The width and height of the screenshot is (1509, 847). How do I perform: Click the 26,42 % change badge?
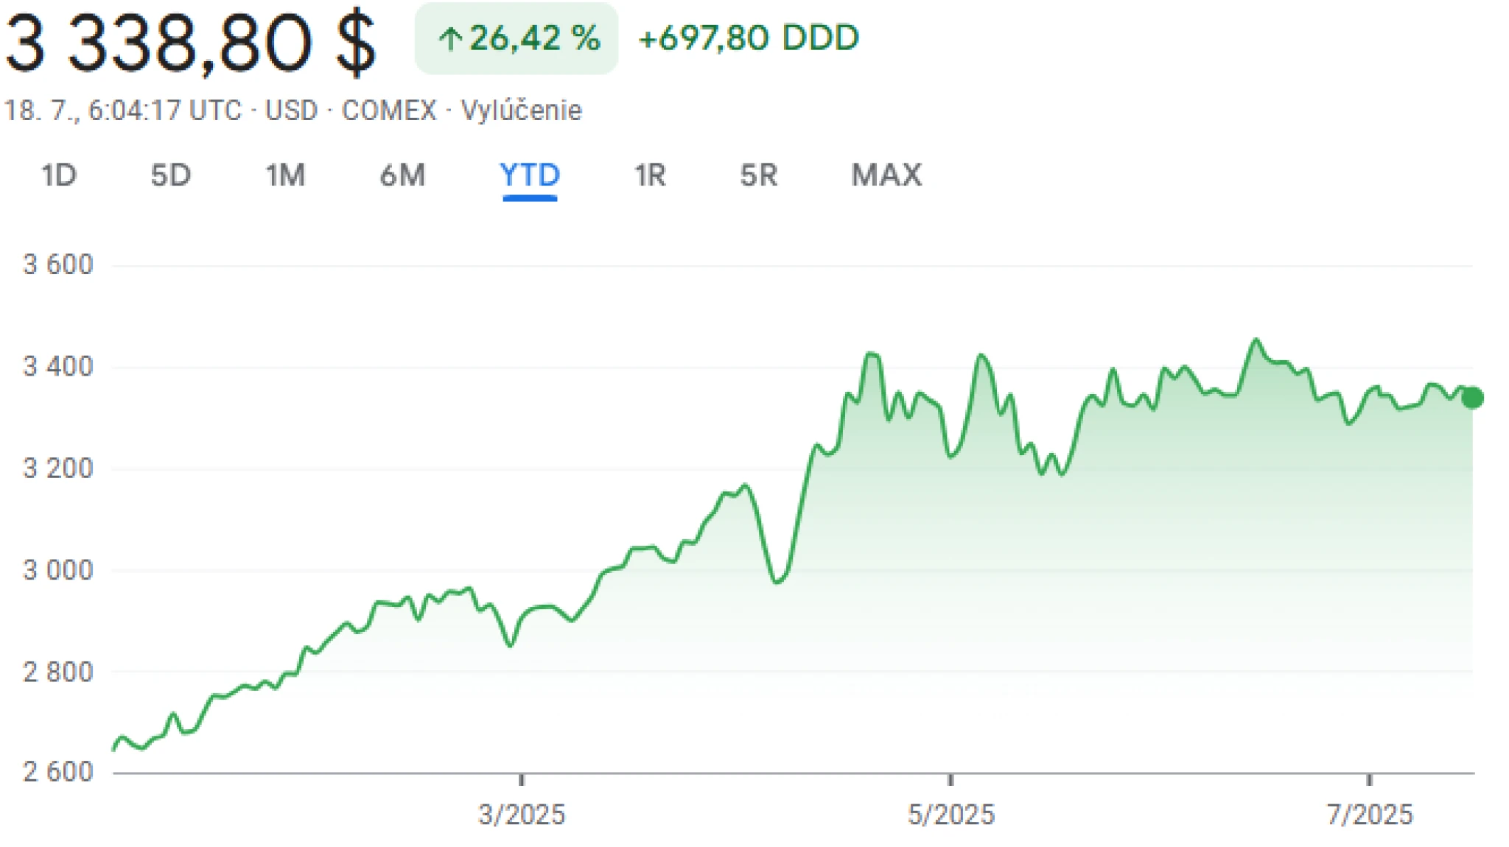coord(517,38)
